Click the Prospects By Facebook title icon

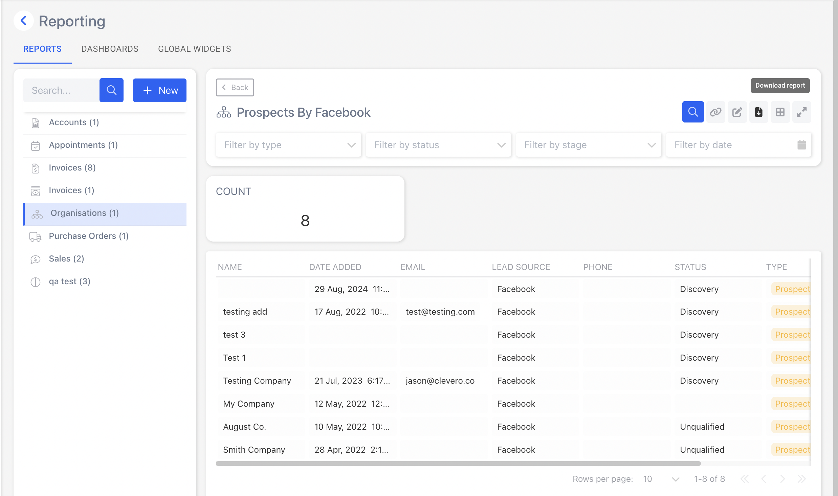point(224,112)
